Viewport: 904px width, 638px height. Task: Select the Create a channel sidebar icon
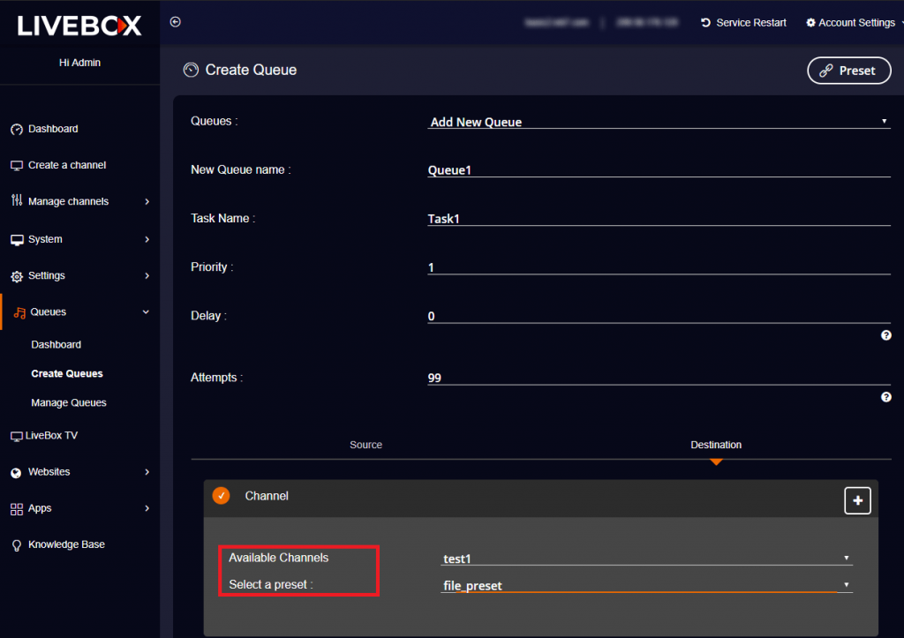point(17,165)
